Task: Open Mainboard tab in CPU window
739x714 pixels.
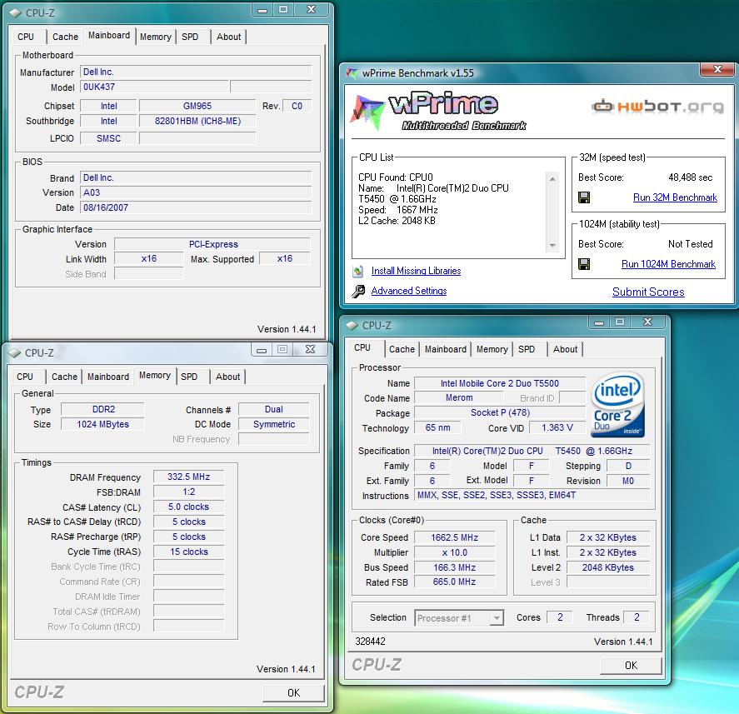Action: point(446,349)
